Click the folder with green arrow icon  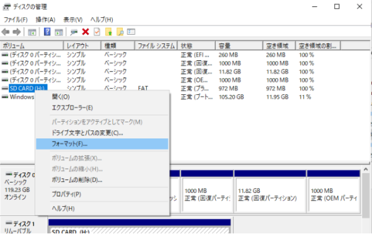pos(108,32)
